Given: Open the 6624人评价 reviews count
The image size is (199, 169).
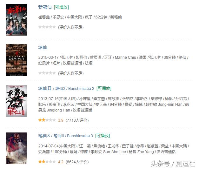Looking at the screenshot, I should [77, 162].
